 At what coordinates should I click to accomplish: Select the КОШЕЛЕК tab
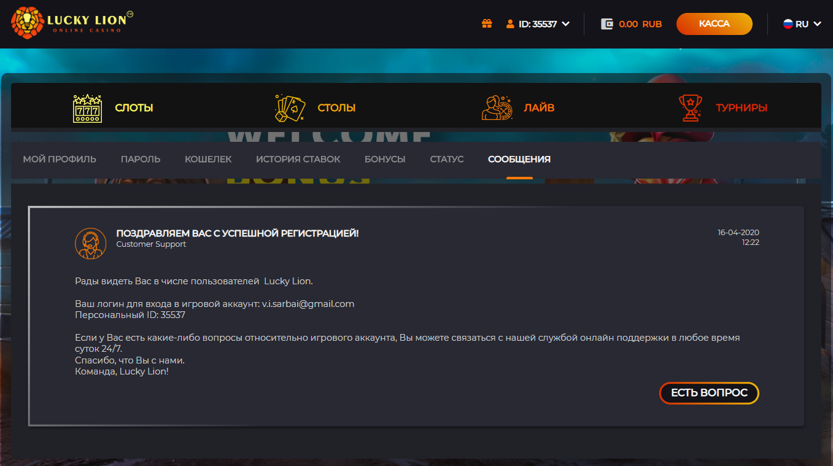coord(208,160)
